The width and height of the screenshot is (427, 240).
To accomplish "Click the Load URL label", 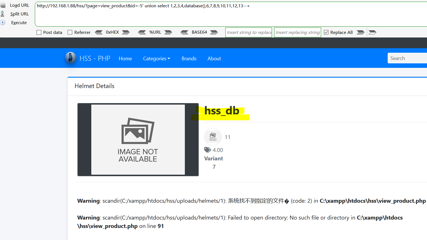I will pos(20,5).
